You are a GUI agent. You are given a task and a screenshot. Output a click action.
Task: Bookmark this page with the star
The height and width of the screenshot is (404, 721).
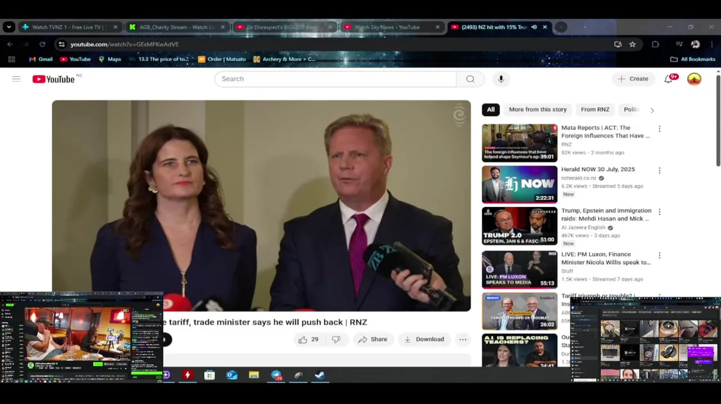point(632,44)
